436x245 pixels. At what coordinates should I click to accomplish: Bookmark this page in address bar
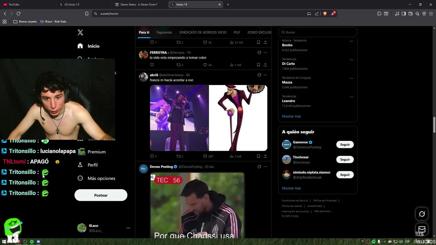click(87, 14)
